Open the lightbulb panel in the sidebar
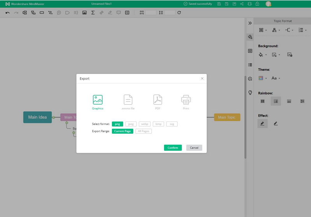311x217 pixels. [x=250, y=93]
